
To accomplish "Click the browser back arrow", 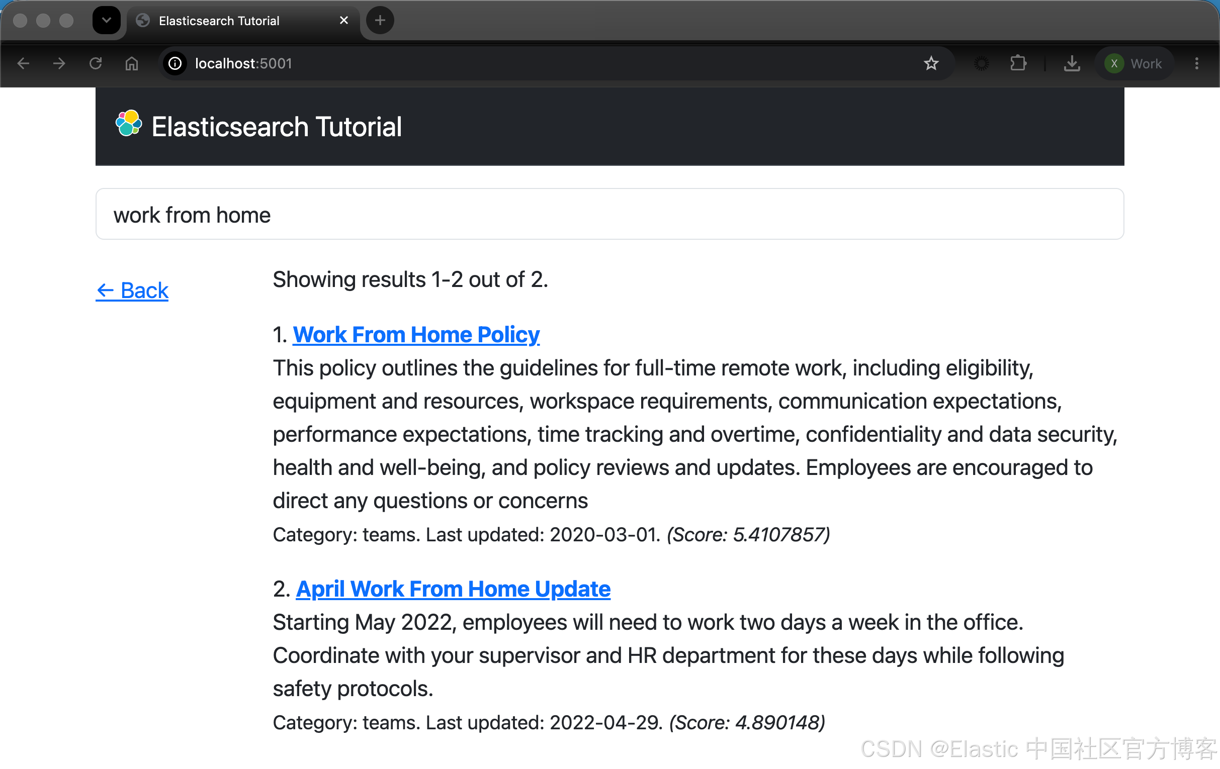I will coord(23,63).
